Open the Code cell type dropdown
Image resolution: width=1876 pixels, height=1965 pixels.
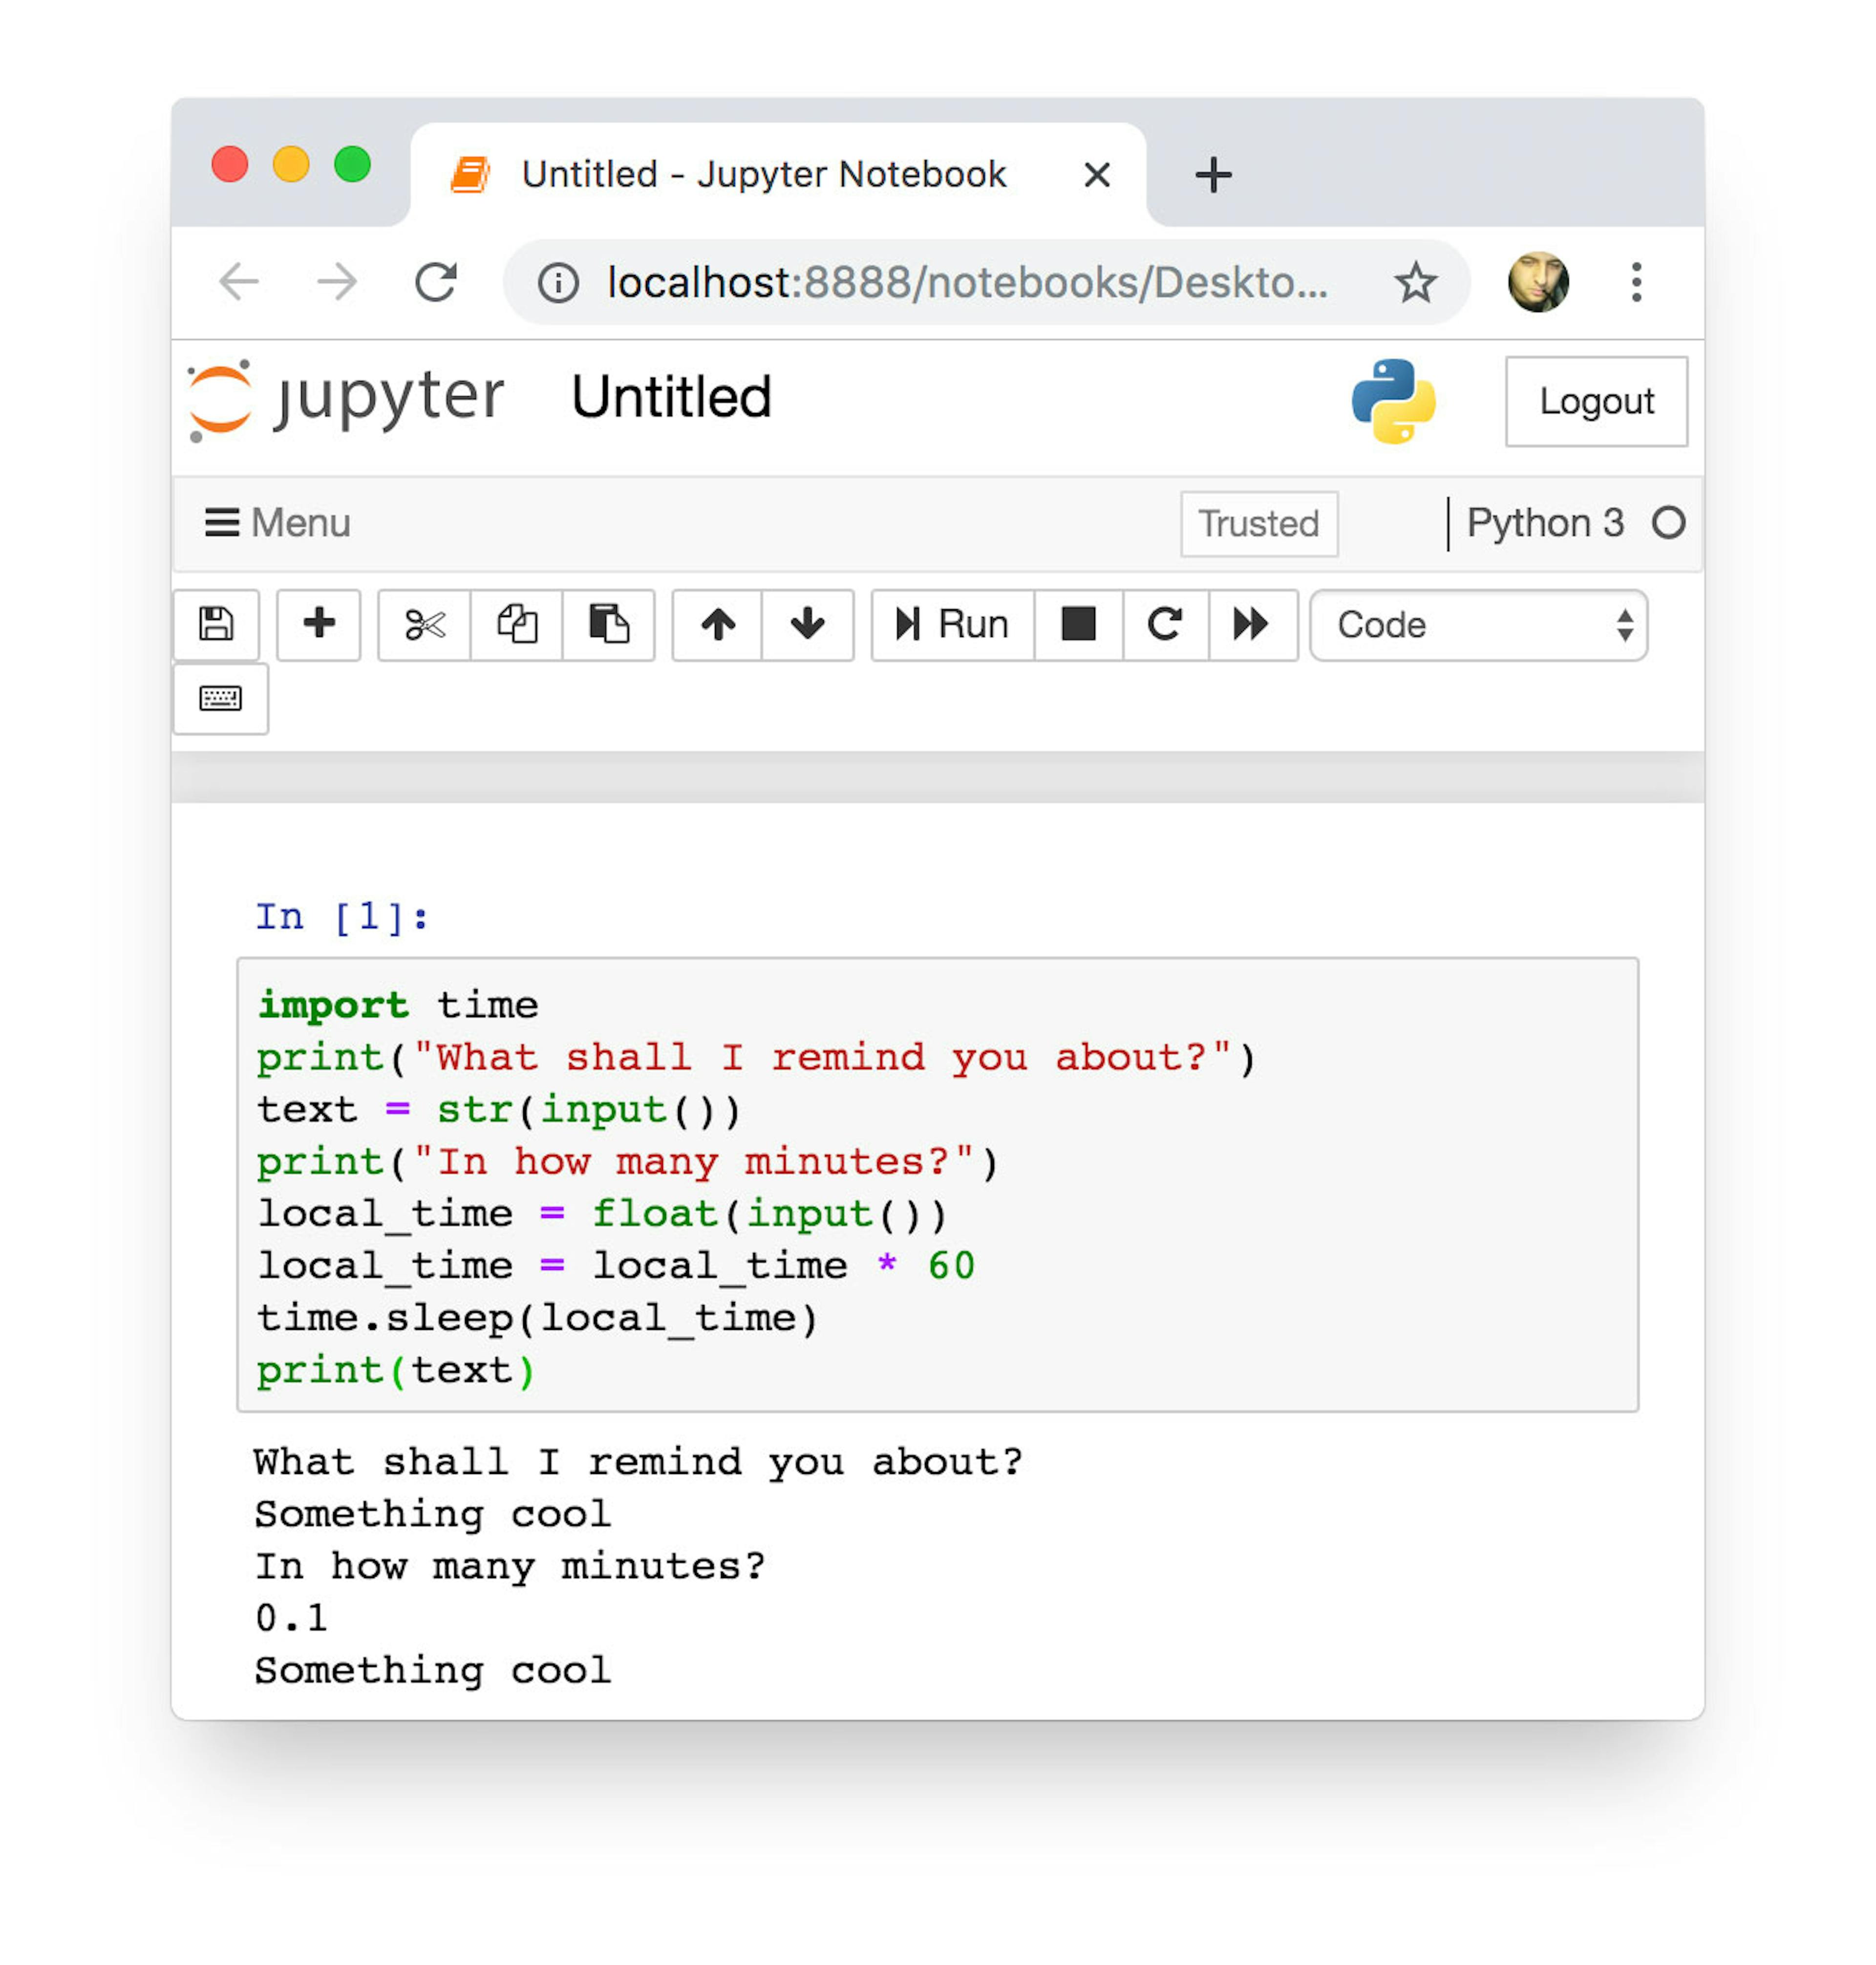point(1478,625)
